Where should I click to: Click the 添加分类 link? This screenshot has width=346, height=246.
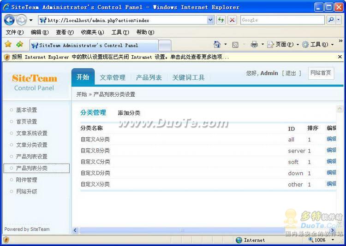click(x=129, y=113)
